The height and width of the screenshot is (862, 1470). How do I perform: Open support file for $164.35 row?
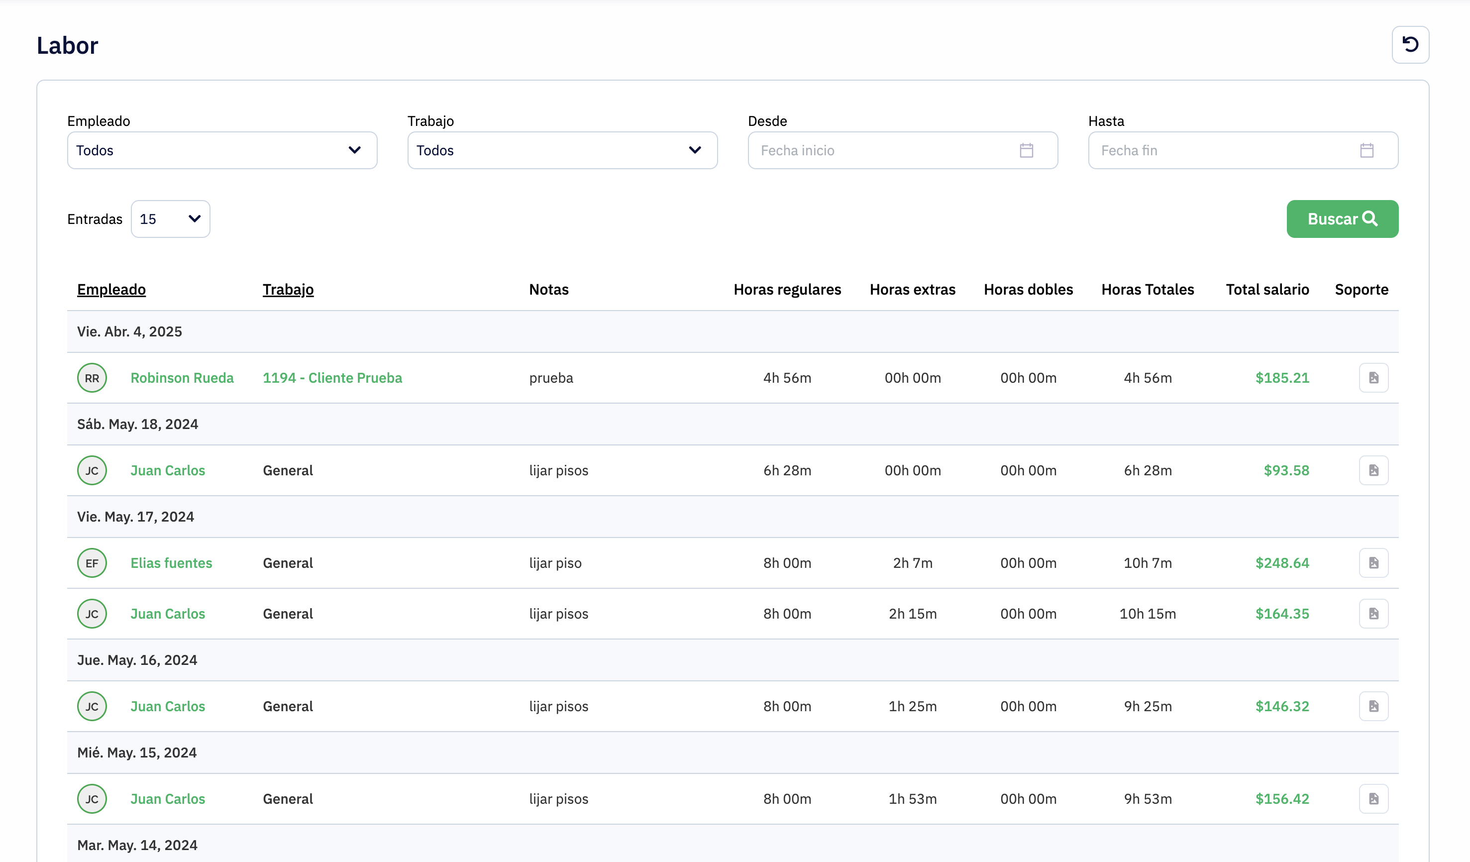coord(1373,614)
